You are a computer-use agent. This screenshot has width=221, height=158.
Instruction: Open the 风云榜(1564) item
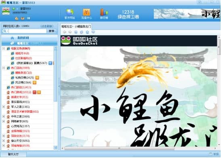tap(23, 82)
